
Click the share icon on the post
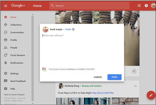(x=134, y=71)
